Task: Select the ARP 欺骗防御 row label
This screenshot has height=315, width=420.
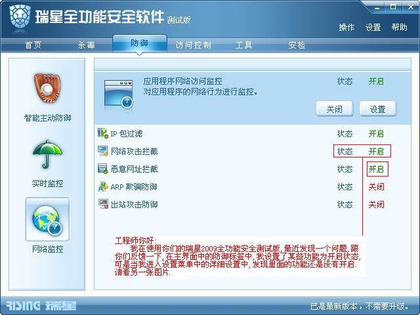Action: [x=134, y=186]
